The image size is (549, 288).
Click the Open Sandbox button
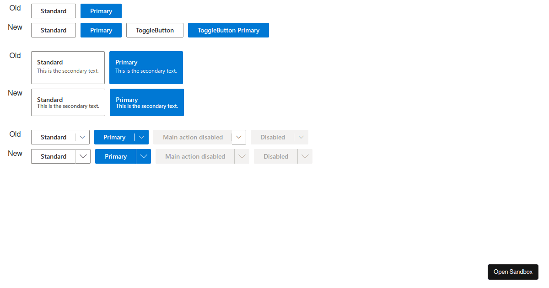(513, 272)
